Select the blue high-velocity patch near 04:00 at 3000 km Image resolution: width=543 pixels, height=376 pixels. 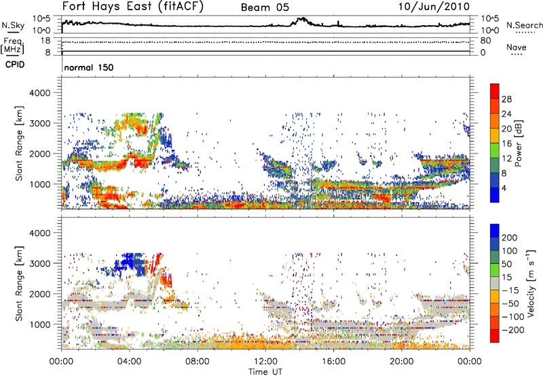point(130,264)
